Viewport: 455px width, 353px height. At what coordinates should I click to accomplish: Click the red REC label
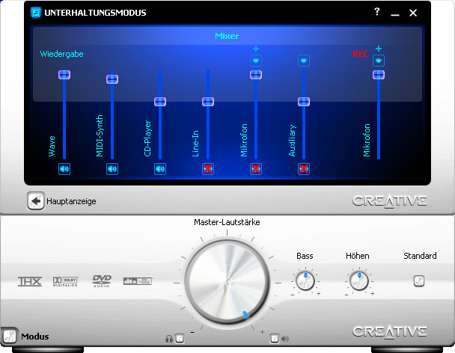(361, 54)
